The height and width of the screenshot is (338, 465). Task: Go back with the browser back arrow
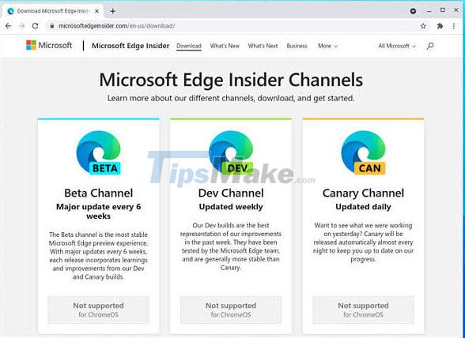click(8, 26)
